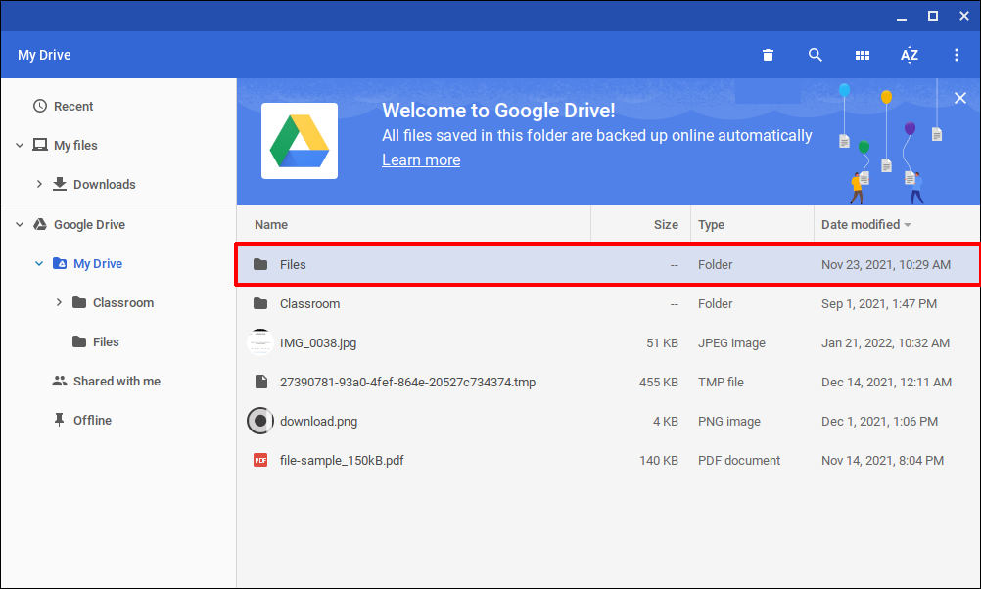The height and width of the screenshot is (589, 981).
Task: Click date Sep 1, 2021, 1:47 PM
Action: pyautogui.click(x=879, y=304)
